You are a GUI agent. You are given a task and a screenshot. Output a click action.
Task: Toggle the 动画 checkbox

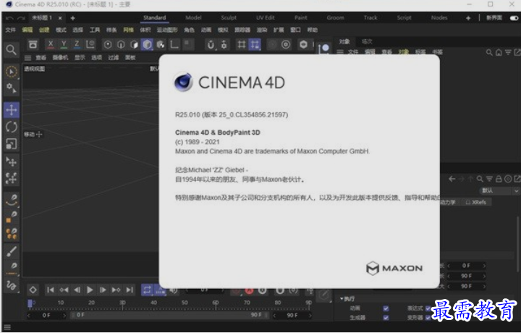[386, 308]
